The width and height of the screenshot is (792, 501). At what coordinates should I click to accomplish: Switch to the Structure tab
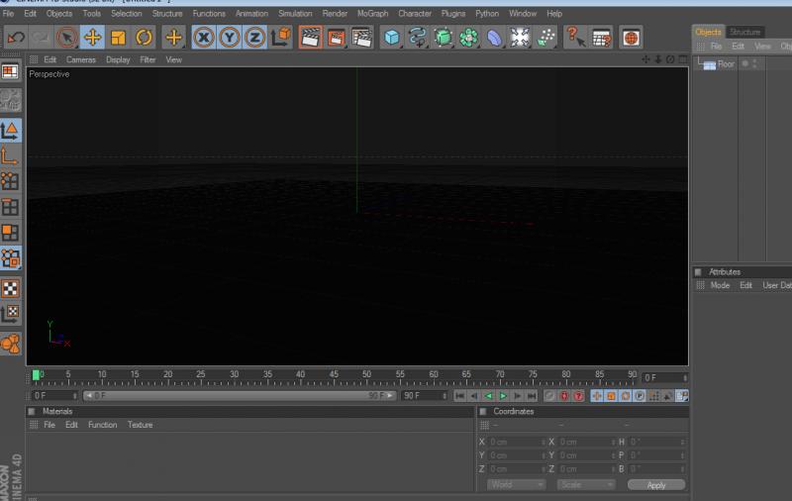coord(745,32)
